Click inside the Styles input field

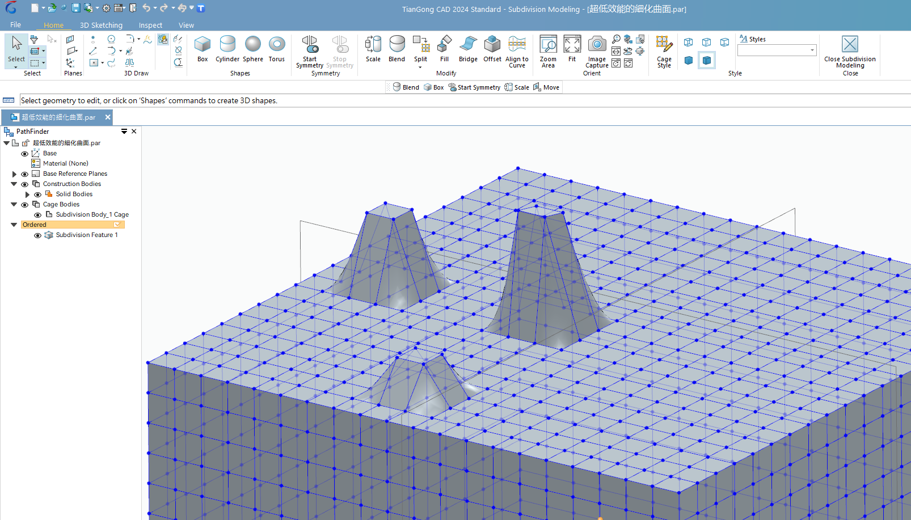point(773,50)
